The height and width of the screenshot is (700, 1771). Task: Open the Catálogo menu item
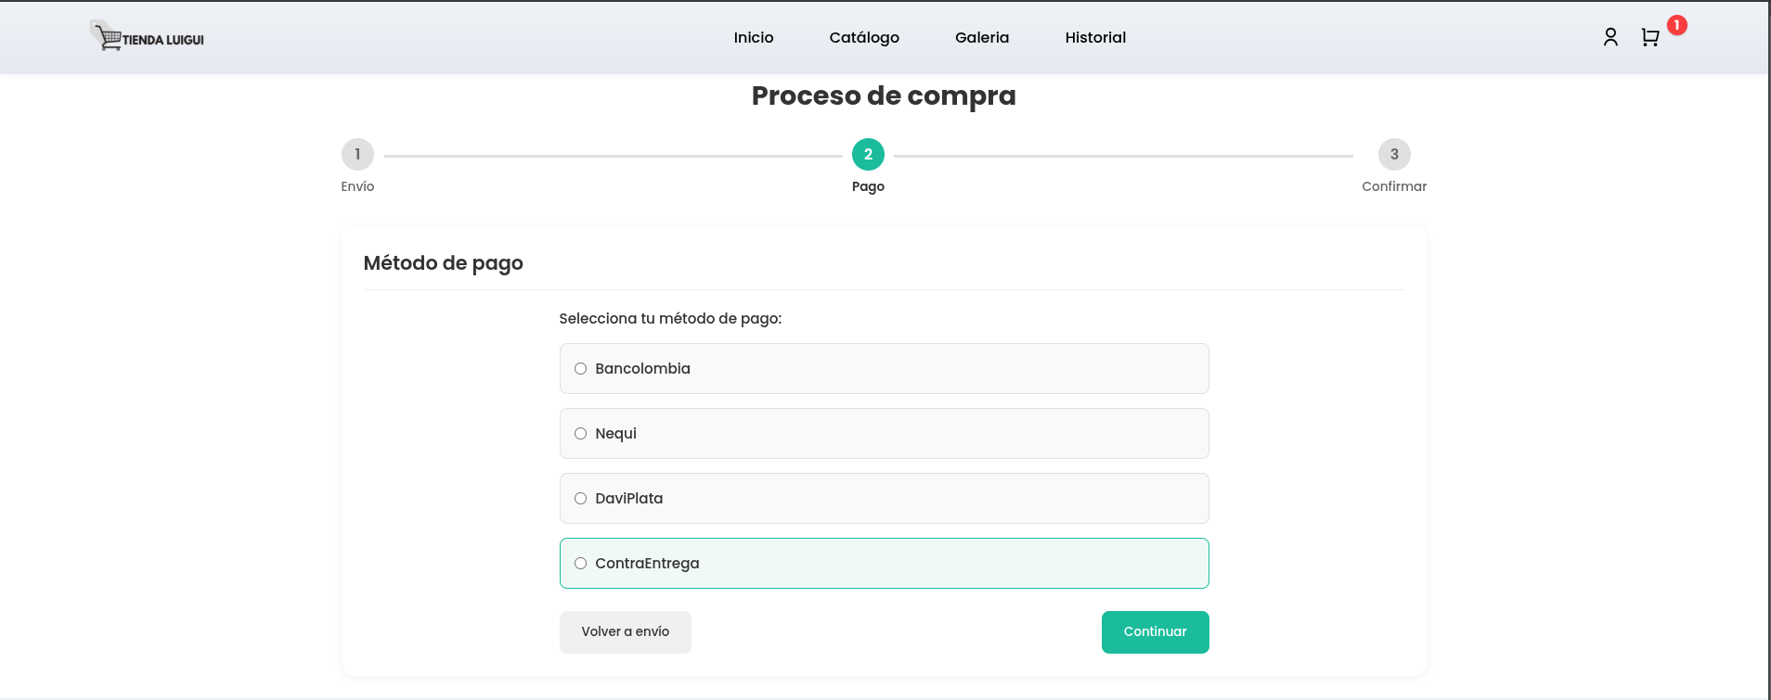(x=864, y=38)
